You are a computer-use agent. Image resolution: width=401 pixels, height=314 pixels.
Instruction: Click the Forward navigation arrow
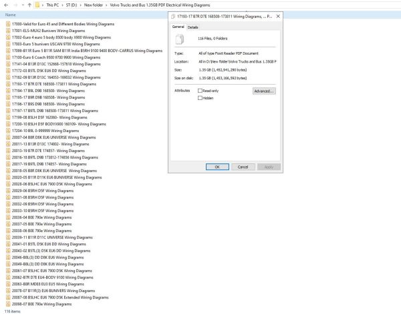click(15, 5)
